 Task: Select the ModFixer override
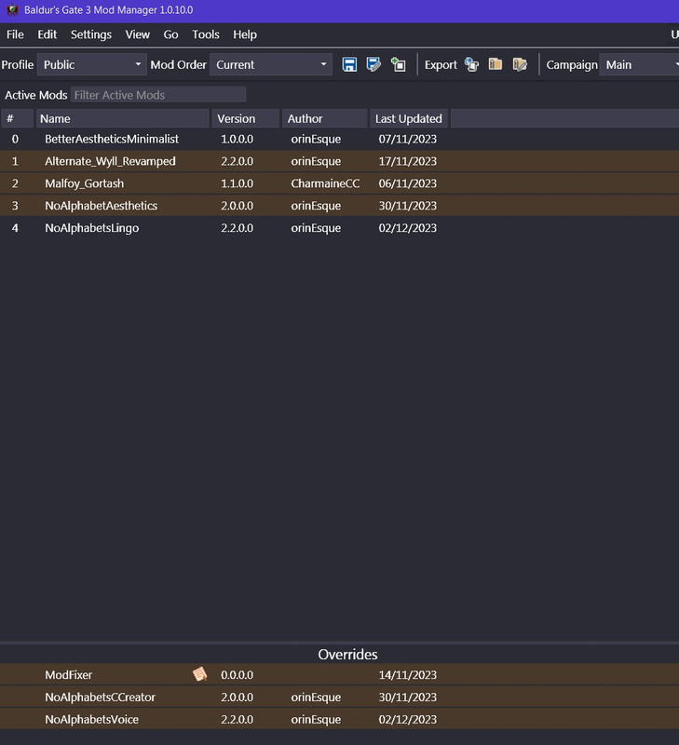pos(339,674)
